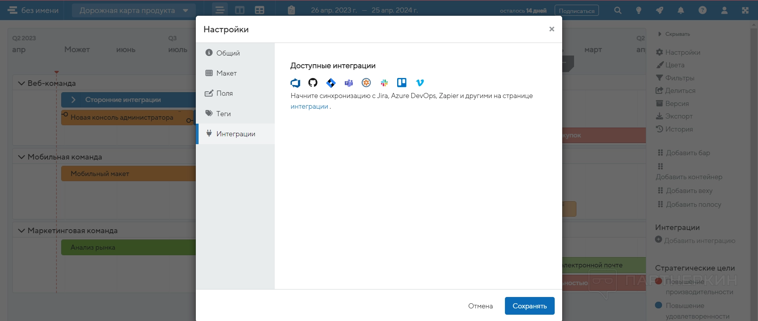Collapse the Маркетинговая команда group
758x321 pixels.
pos(21,230)
